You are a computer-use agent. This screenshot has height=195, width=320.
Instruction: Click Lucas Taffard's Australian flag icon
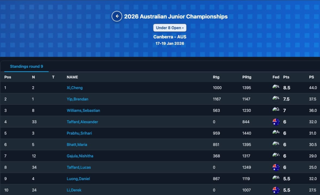pos(276,168)
